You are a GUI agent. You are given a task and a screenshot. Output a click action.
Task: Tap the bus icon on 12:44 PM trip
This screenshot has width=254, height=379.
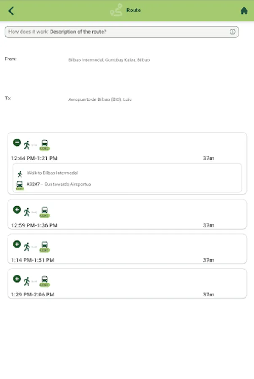[x=44, y=144]
